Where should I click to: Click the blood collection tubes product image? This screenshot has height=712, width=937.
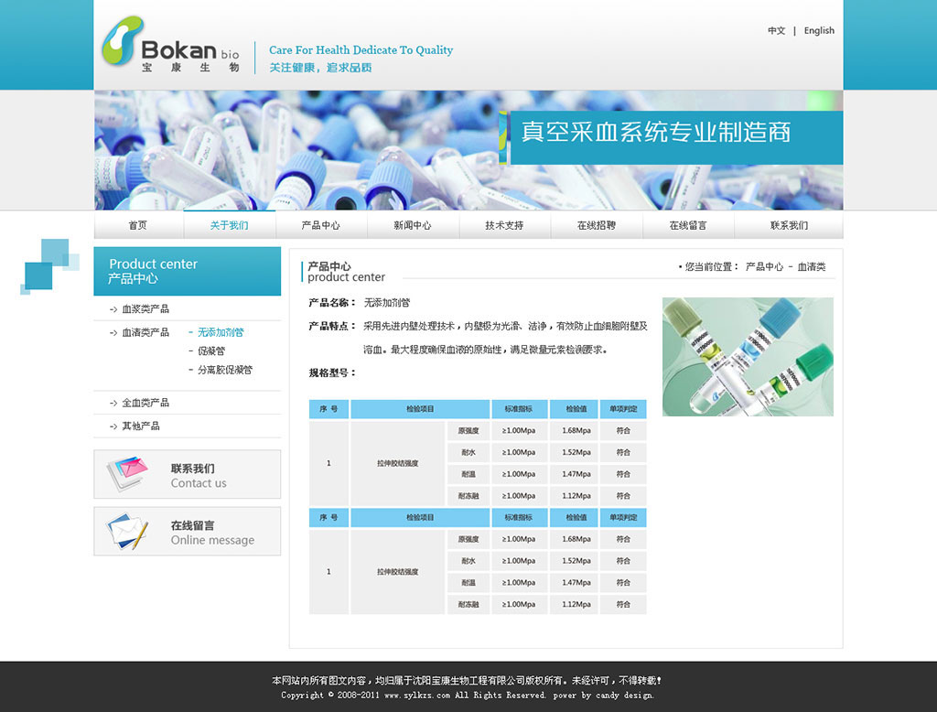(748, 357)
